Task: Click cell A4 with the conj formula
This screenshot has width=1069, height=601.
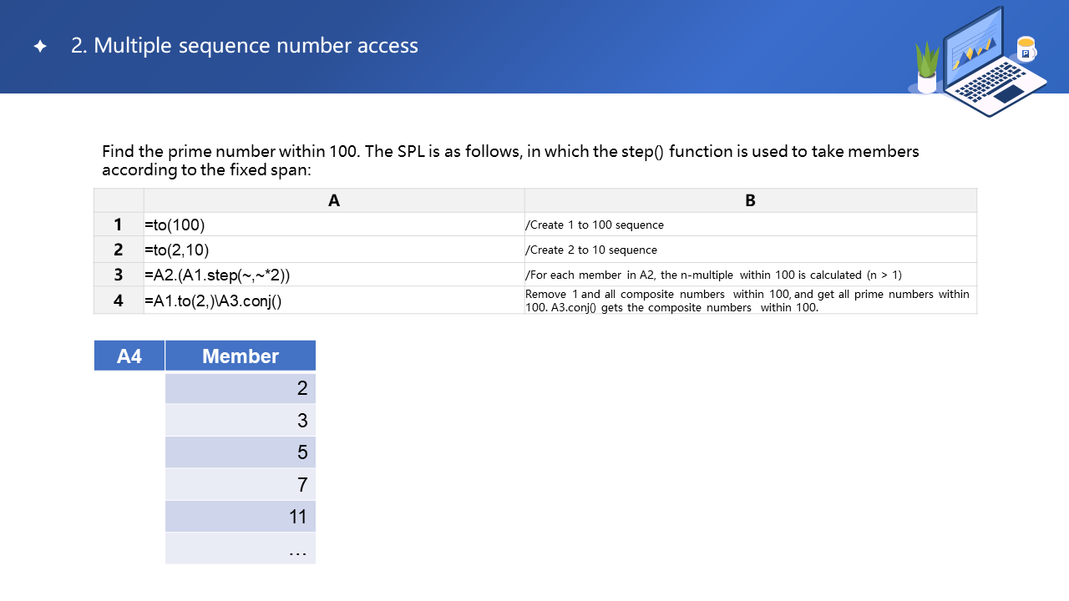Action: point(334,300)
